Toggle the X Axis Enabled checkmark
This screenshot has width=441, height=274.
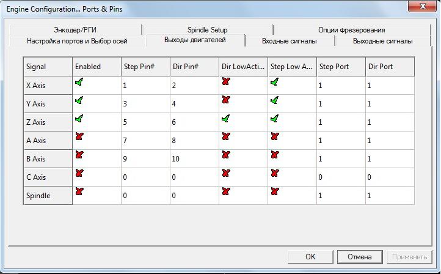click(x=79, y=82)
